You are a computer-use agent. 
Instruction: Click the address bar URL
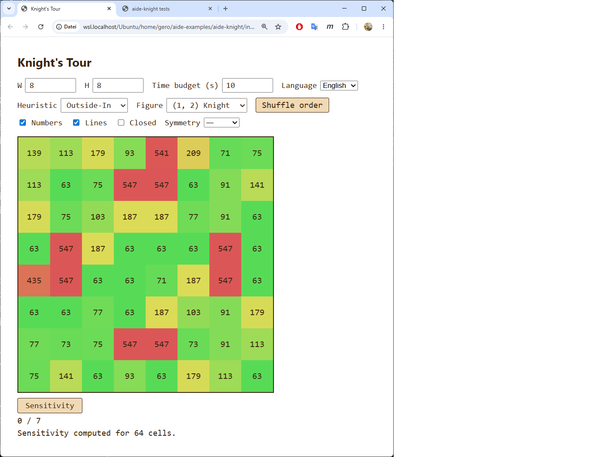169,27
